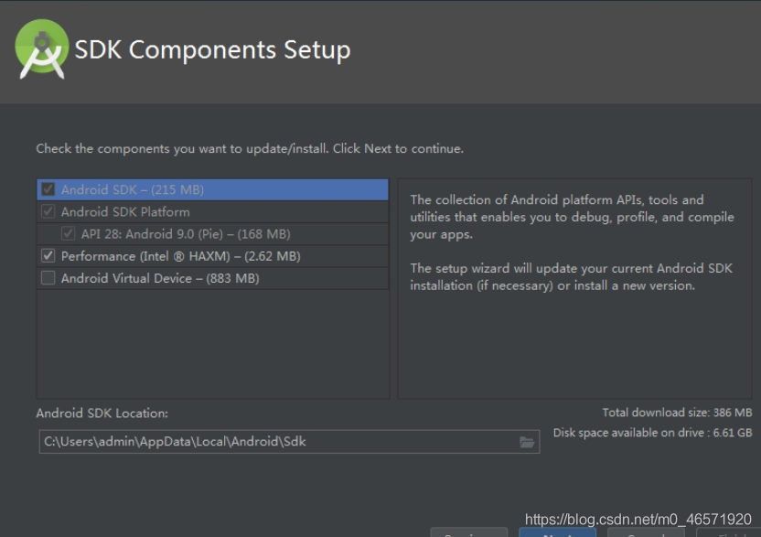Enable the Android Virtual Device checkbox
This screenshot has height=537, width=761.
[x=48, y=278]
